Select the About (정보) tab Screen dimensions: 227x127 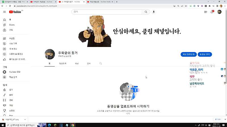coord(89,63)
